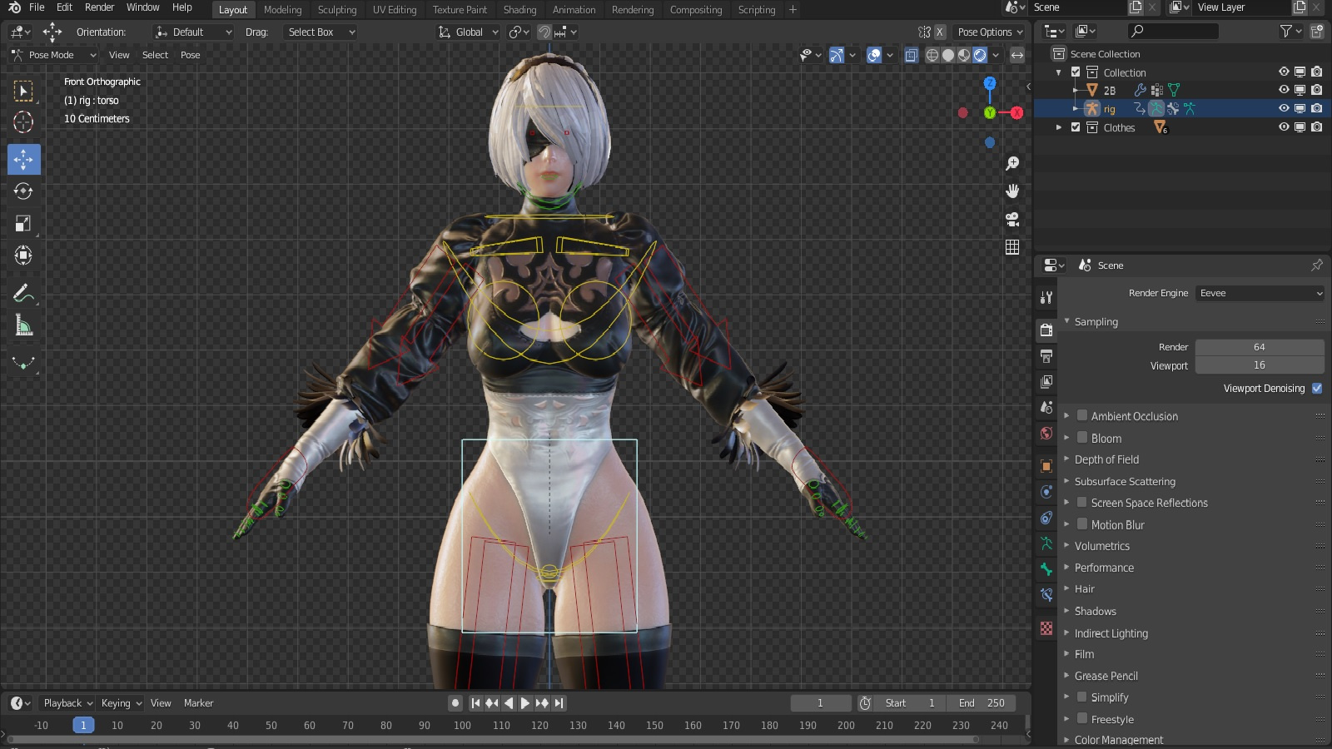Switch orthographic/perspective grid icon

pos(1012,247)
